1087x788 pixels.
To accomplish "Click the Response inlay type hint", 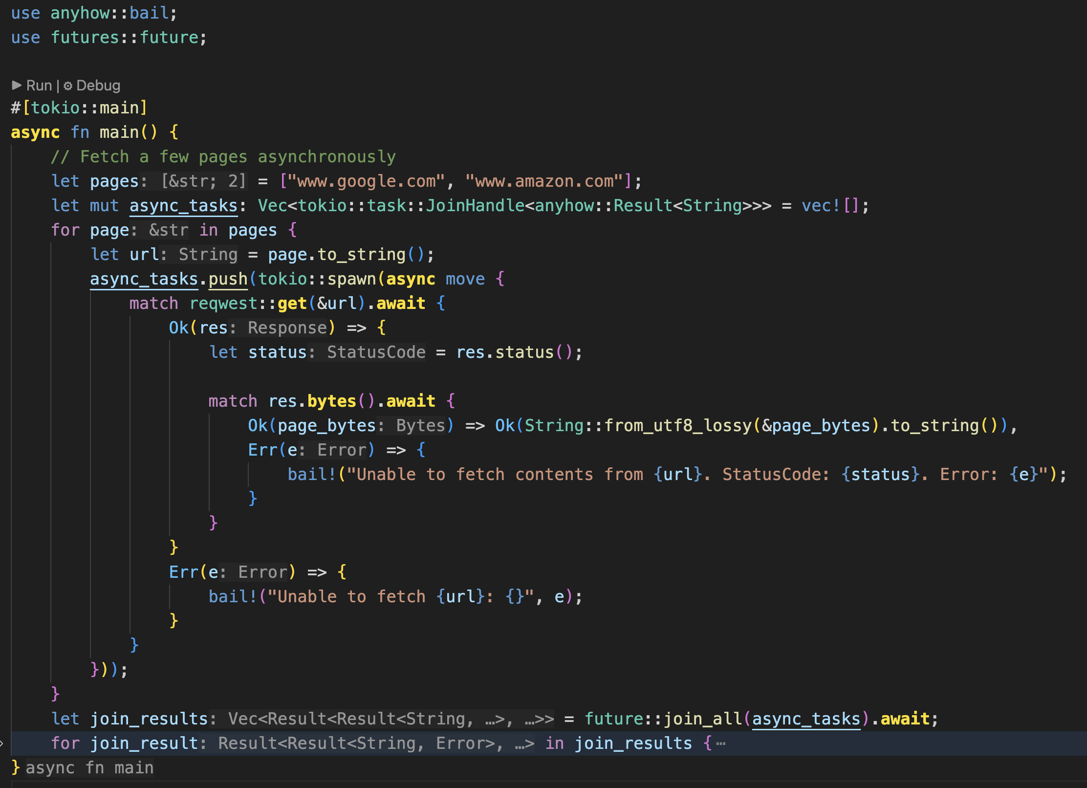I will (287, 328).
